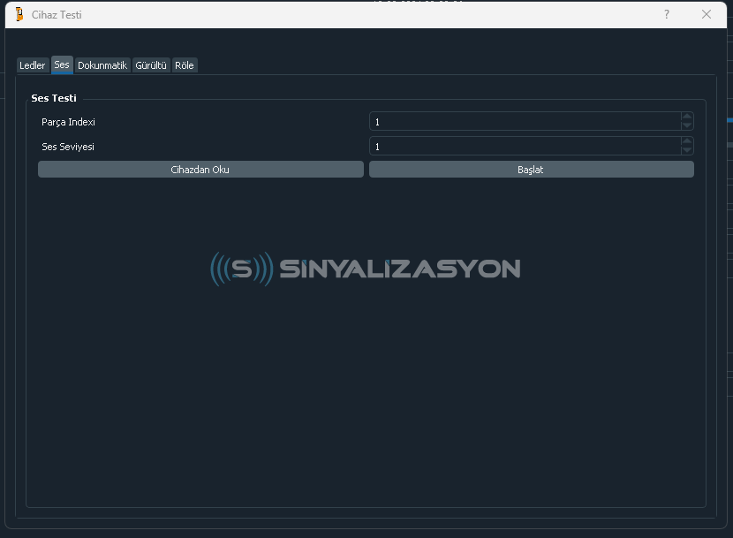
Task: Decrease Ses Seviyesi with down arrow
Action: 687,151
